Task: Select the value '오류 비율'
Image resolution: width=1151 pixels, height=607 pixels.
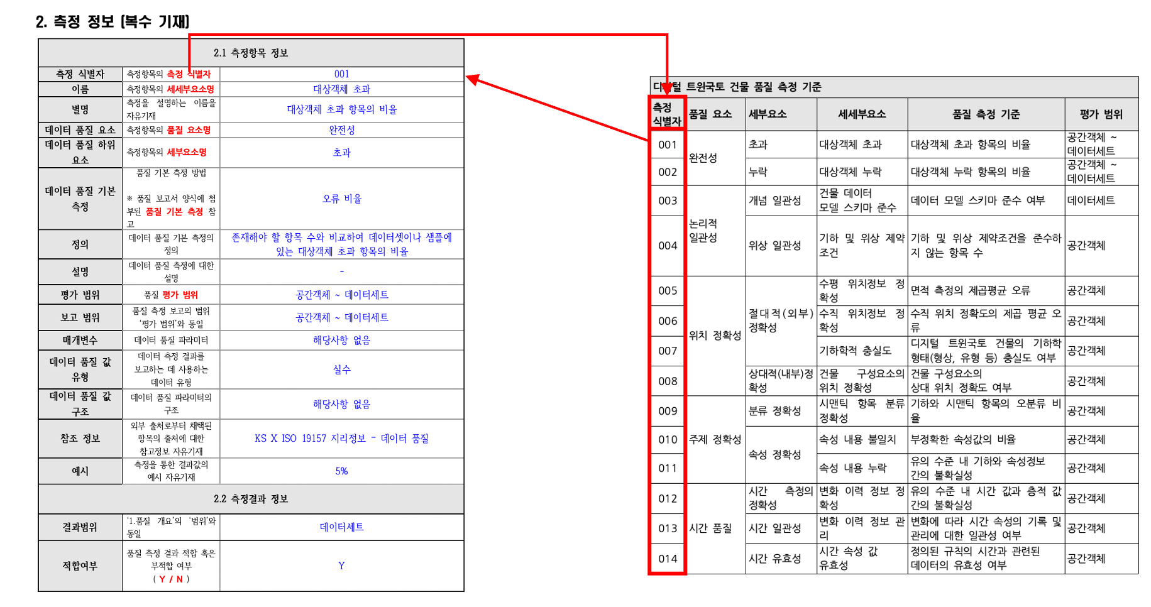Action: (342, 199)
